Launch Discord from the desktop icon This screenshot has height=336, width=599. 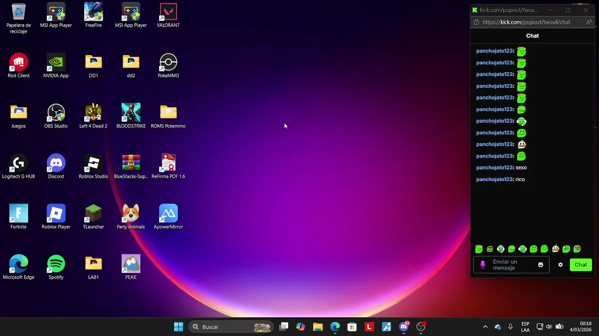click(56, 167)
